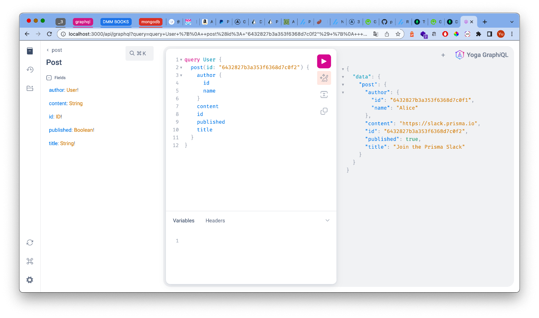Click "Join the Prisma Slack" response value

pos(429,147)
